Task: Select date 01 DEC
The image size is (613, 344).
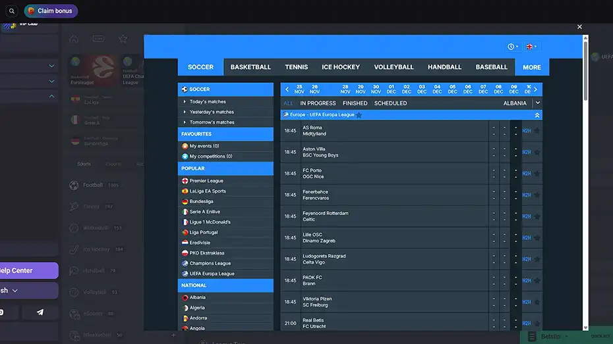Action: pyautogui.click(x=392, y=89)
